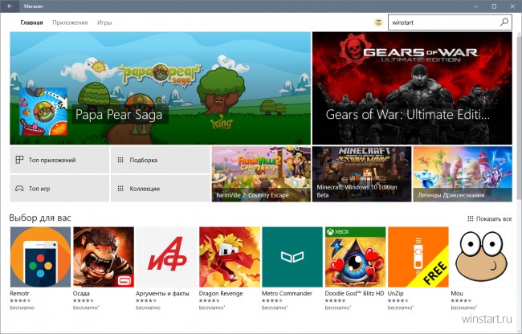
Task: Open the Легенды Дракономании tile
Action: point(463,174)
